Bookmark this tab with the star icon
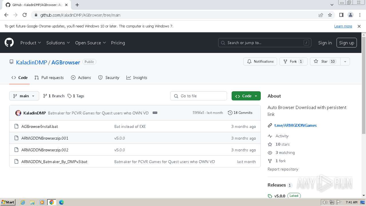 (330, 15)
